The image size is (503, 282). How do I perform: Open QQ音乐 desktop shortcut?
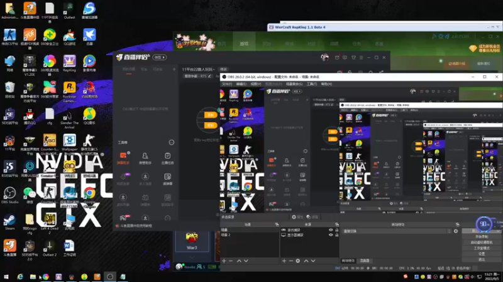[89, 116]
